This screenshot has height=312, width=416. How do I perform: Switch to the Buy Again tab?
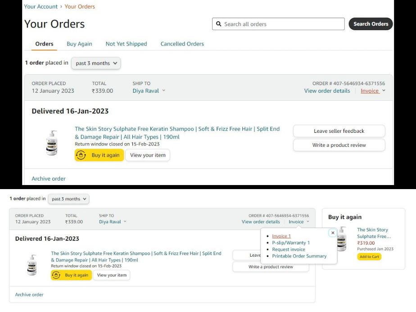(x=79, y=44)
